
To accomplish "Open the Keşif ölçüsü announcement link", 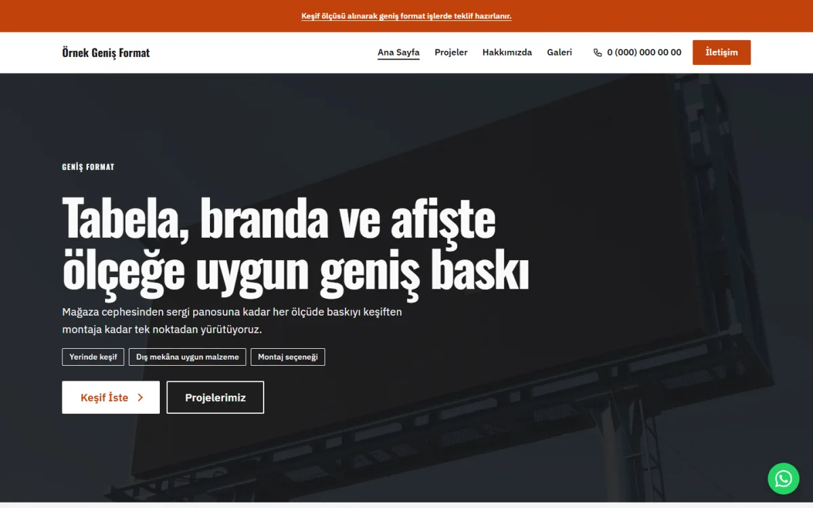I will 406,16.
